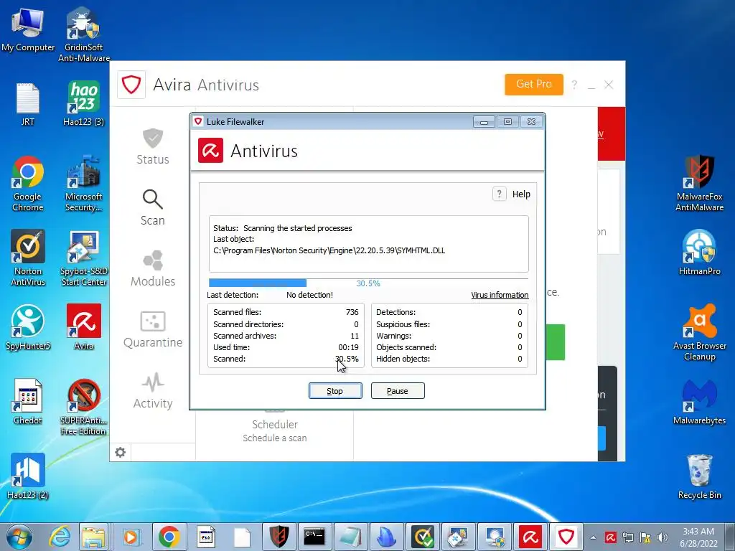Open Windows Media Player taskbar icon
Image resolution: width=735 pixels, height=551 pixels.
[131, 537]
